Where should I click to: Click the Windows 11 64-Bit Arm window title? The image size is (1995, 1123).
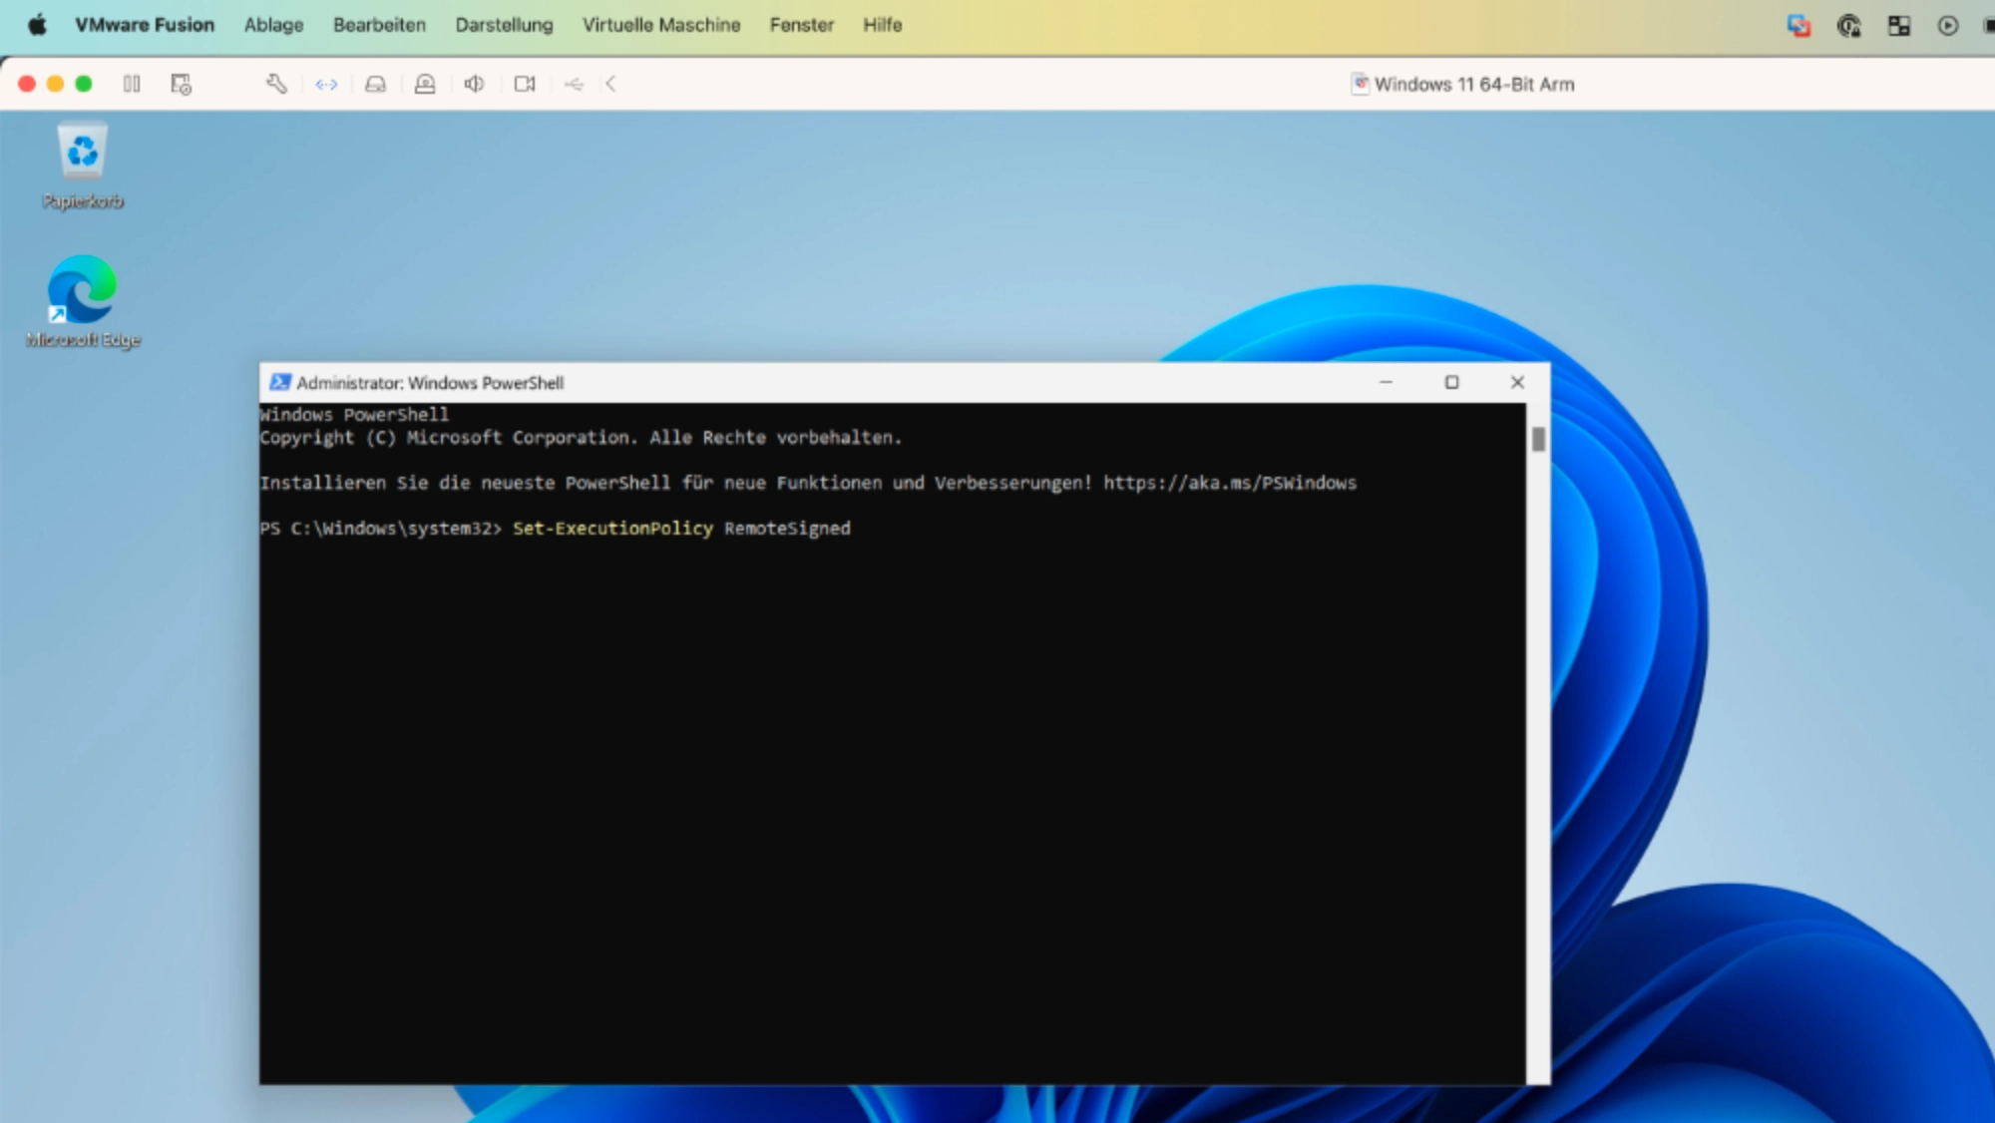point(1474,85)
